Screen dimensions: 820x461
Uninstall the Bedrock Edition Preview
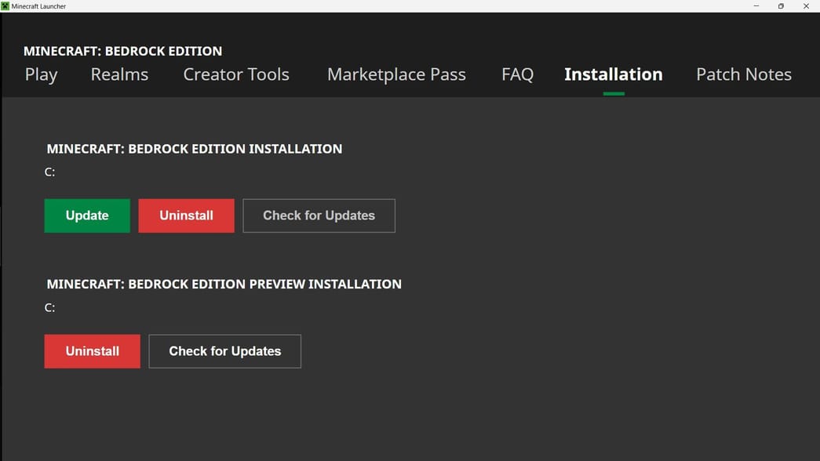click(92, 350)
